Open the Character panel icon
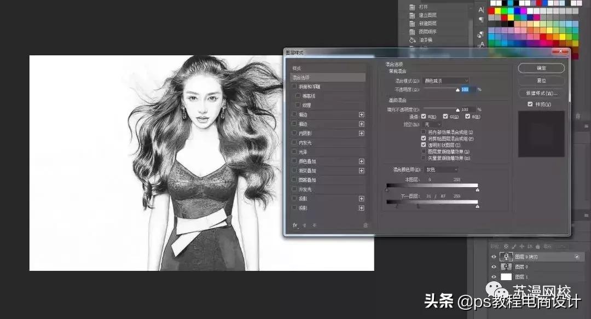The height and width of the screenshot is (319, 591). tap(482, 9)
